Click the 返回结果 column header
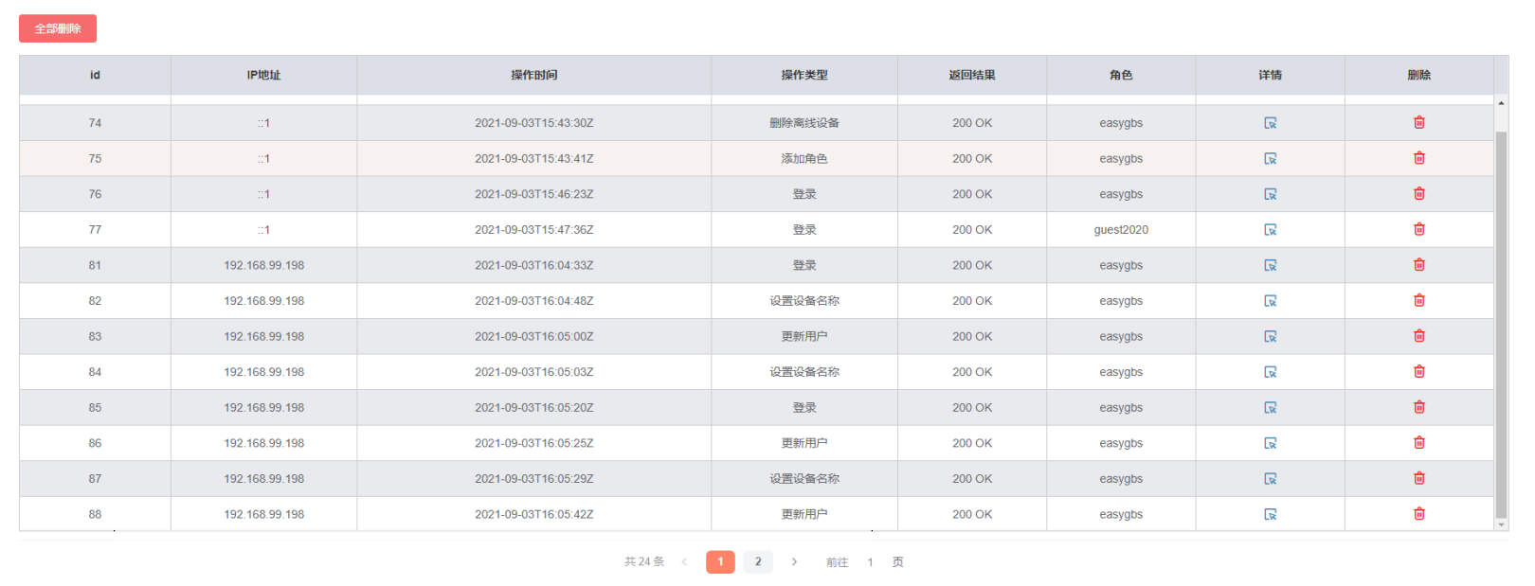The height and width of the screenshot is (586, 1535). 972,75
